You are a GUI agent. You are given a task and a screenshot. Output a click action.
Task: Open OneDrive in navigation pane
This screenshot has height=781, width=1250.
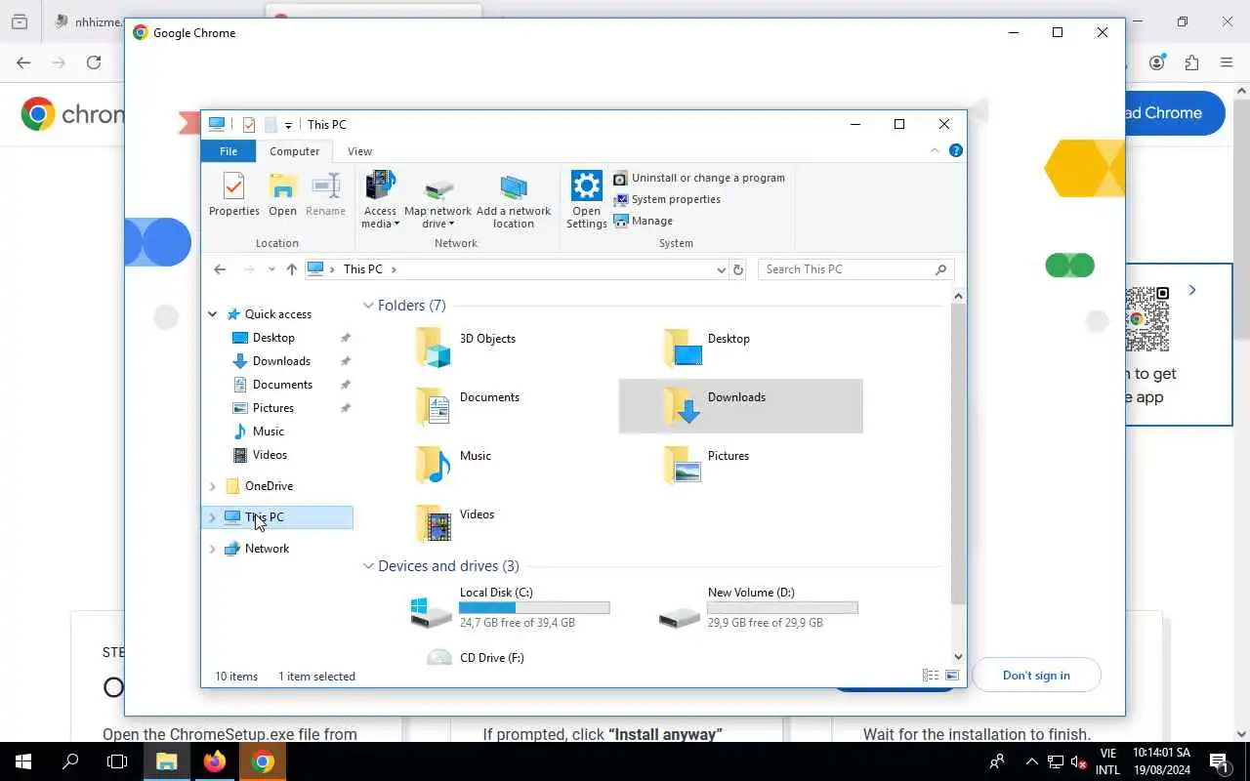[x=269, y=486]
